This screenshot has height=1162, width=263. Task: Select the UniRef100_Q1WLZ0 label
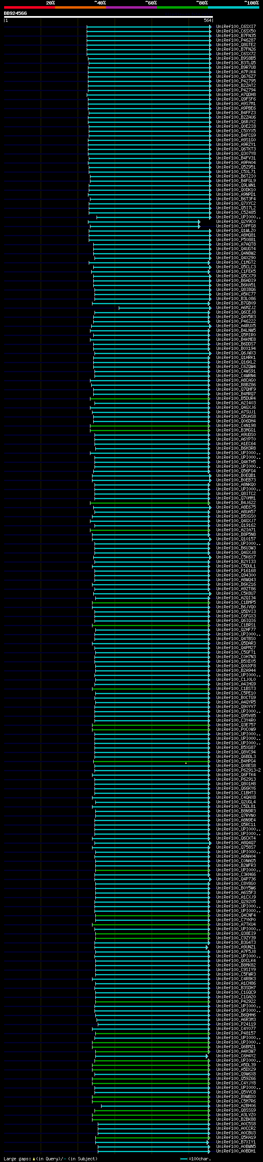pos(236,230)
